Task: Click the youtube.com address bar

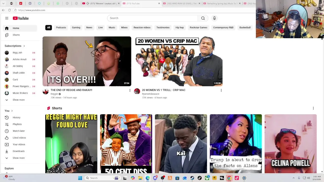Action: (134, 10)
